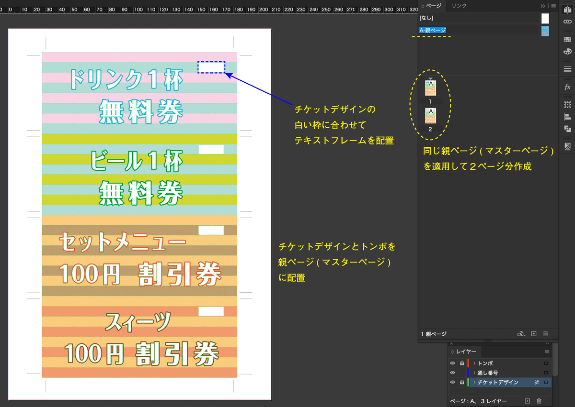Image resolution: width=575 pixels, height=407 pixels.
Task: Open the Effects fx panel icon
Action: pos(567,87)
